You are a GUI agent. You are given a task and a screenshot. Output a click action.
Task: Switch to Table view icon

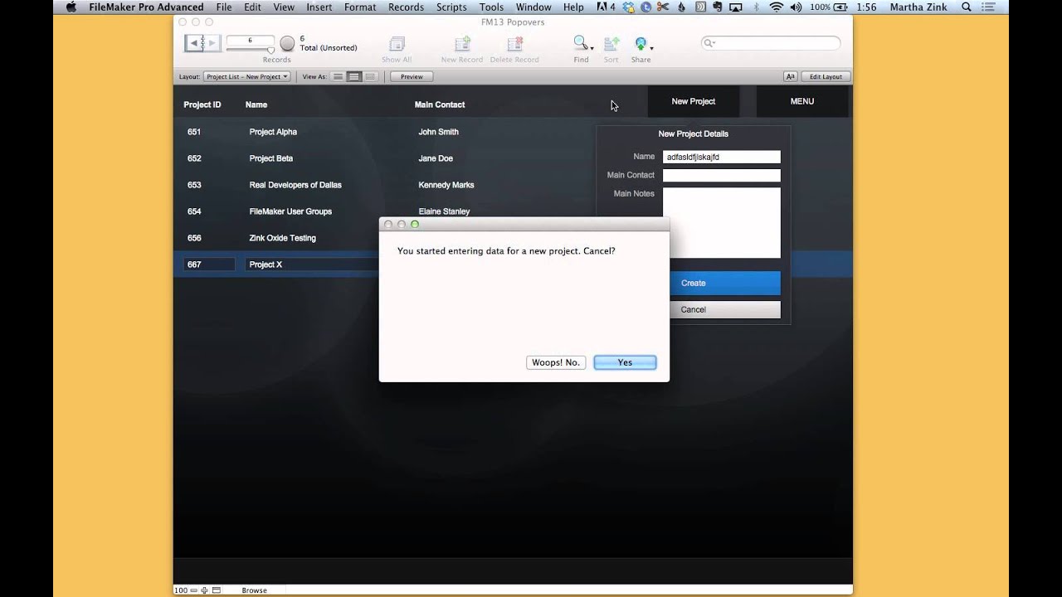[x=370, y=76]
